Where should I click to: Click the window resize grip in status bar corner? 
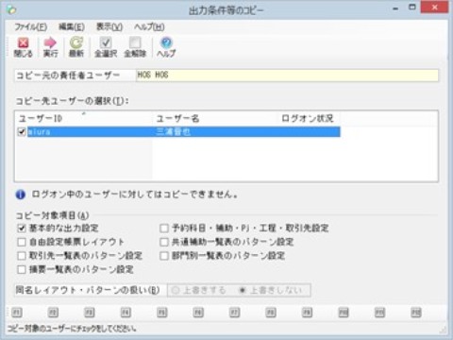point(444,330)
